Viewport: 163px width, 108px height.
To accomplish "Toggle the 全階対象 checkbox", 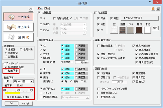I will (21, 49).
